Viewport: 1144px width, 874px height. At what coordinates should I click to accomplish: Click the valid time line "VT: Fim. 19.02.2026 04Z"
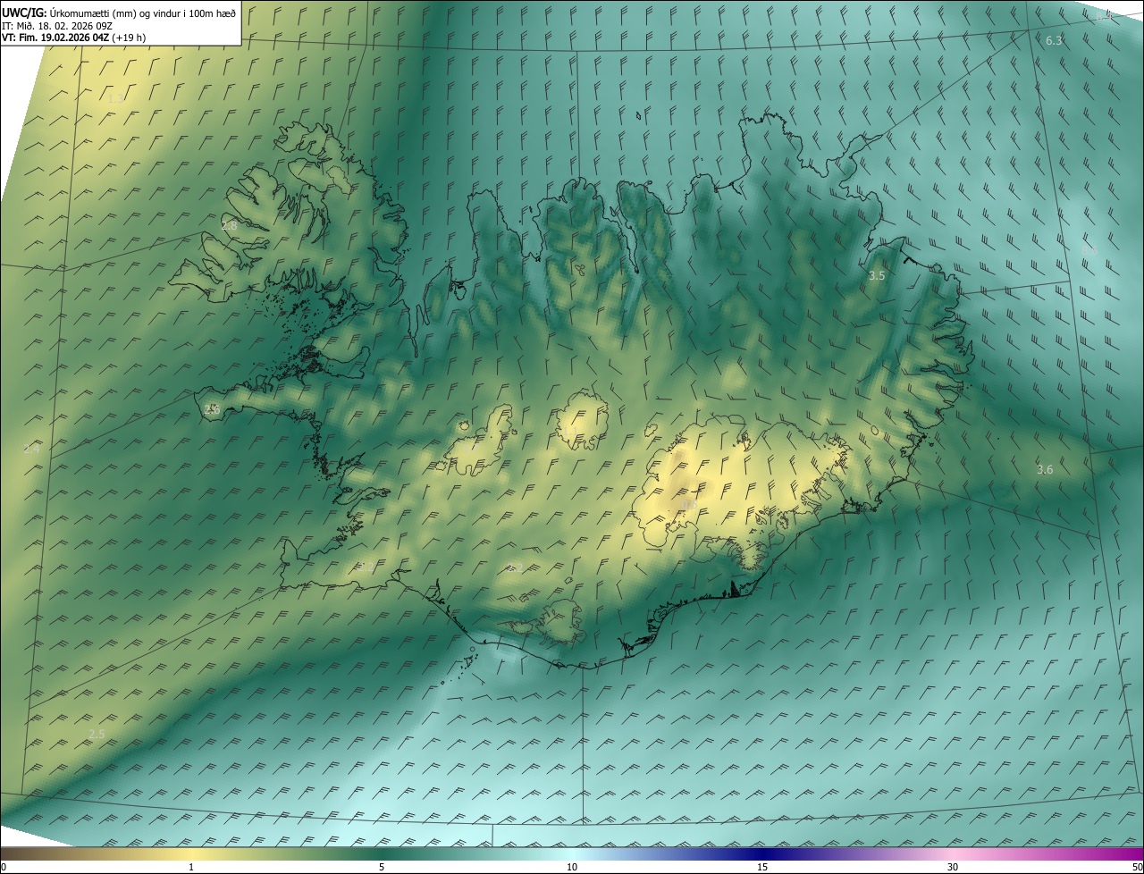tap(55, 38)
